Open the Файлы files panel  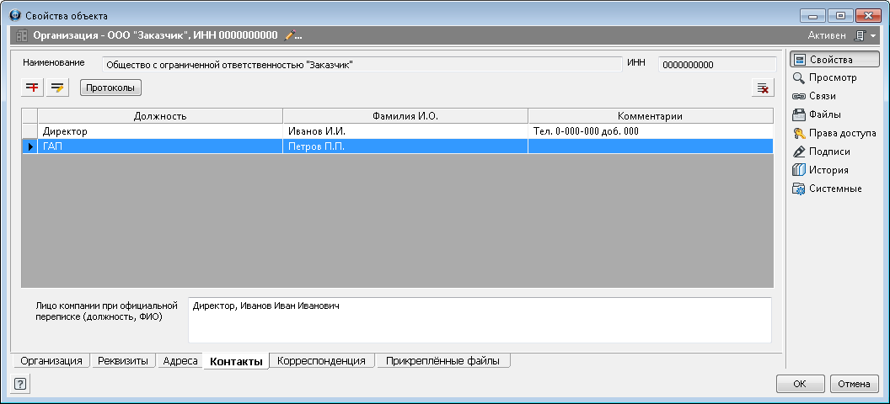(823, 114)
